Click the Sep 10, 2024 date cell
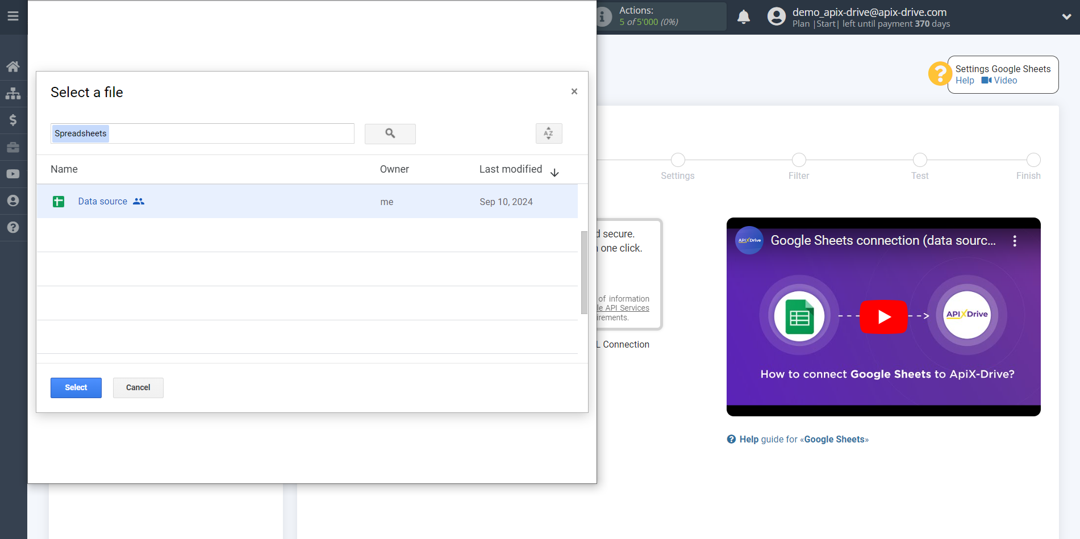 click(x=506, y=202)
